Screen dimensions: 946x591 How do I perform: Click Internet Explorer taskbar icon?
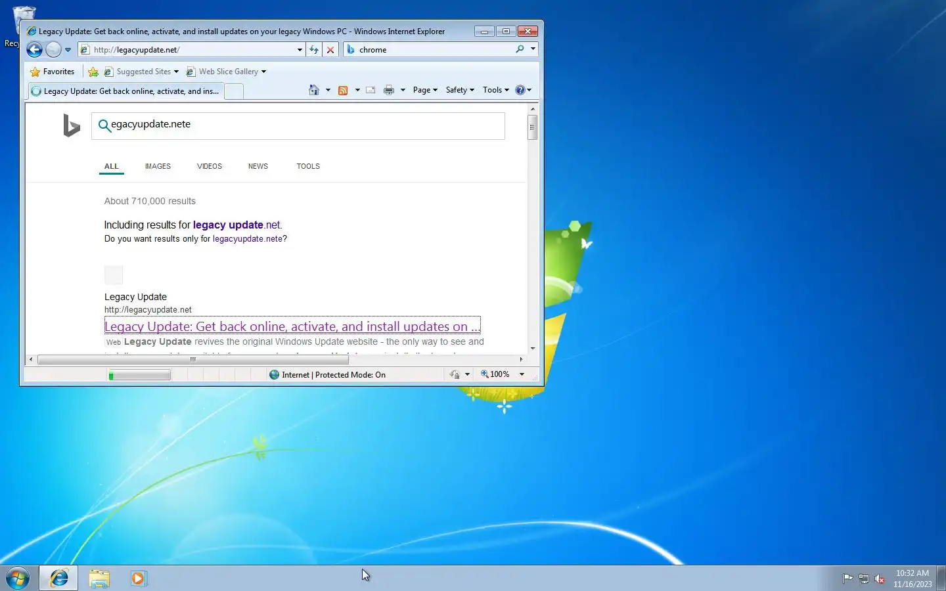pyautogui.click(x=59, y=579)
